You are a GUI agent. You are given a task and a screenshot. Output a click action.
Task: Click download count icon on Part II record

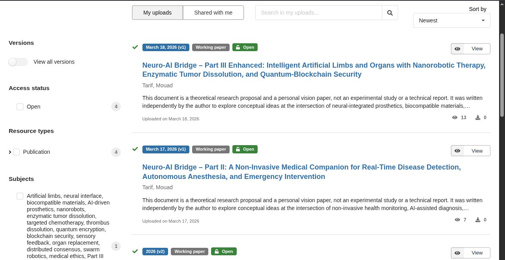478,220
